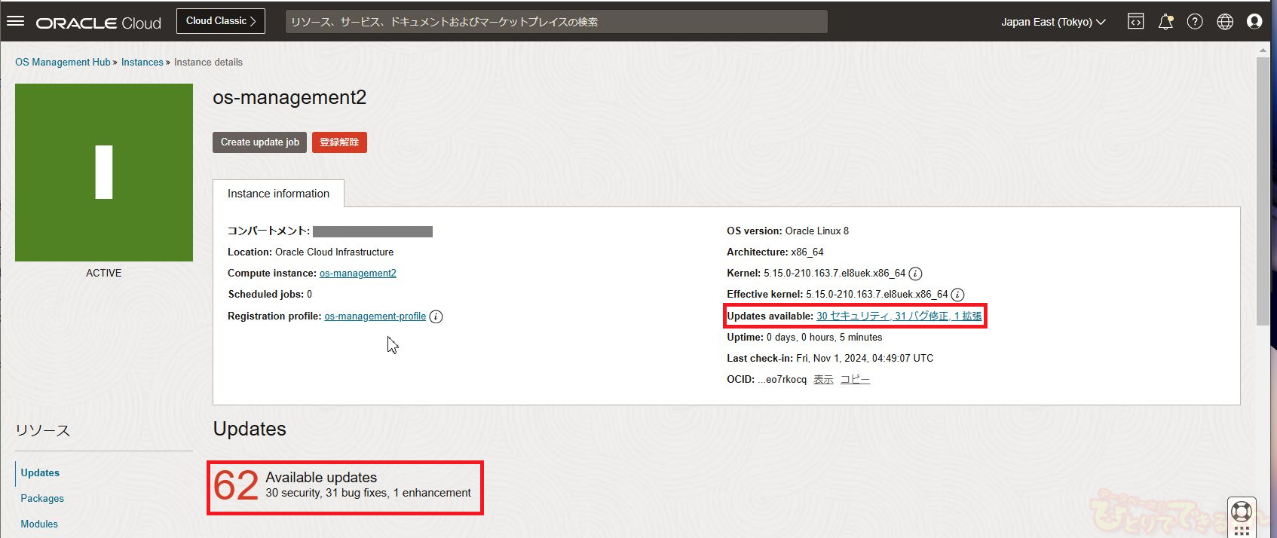Image resolution: width=1277 pixels, height=538 pixels.
Task: Open the notifications bell icon
Action: (x=1165, y=22)
